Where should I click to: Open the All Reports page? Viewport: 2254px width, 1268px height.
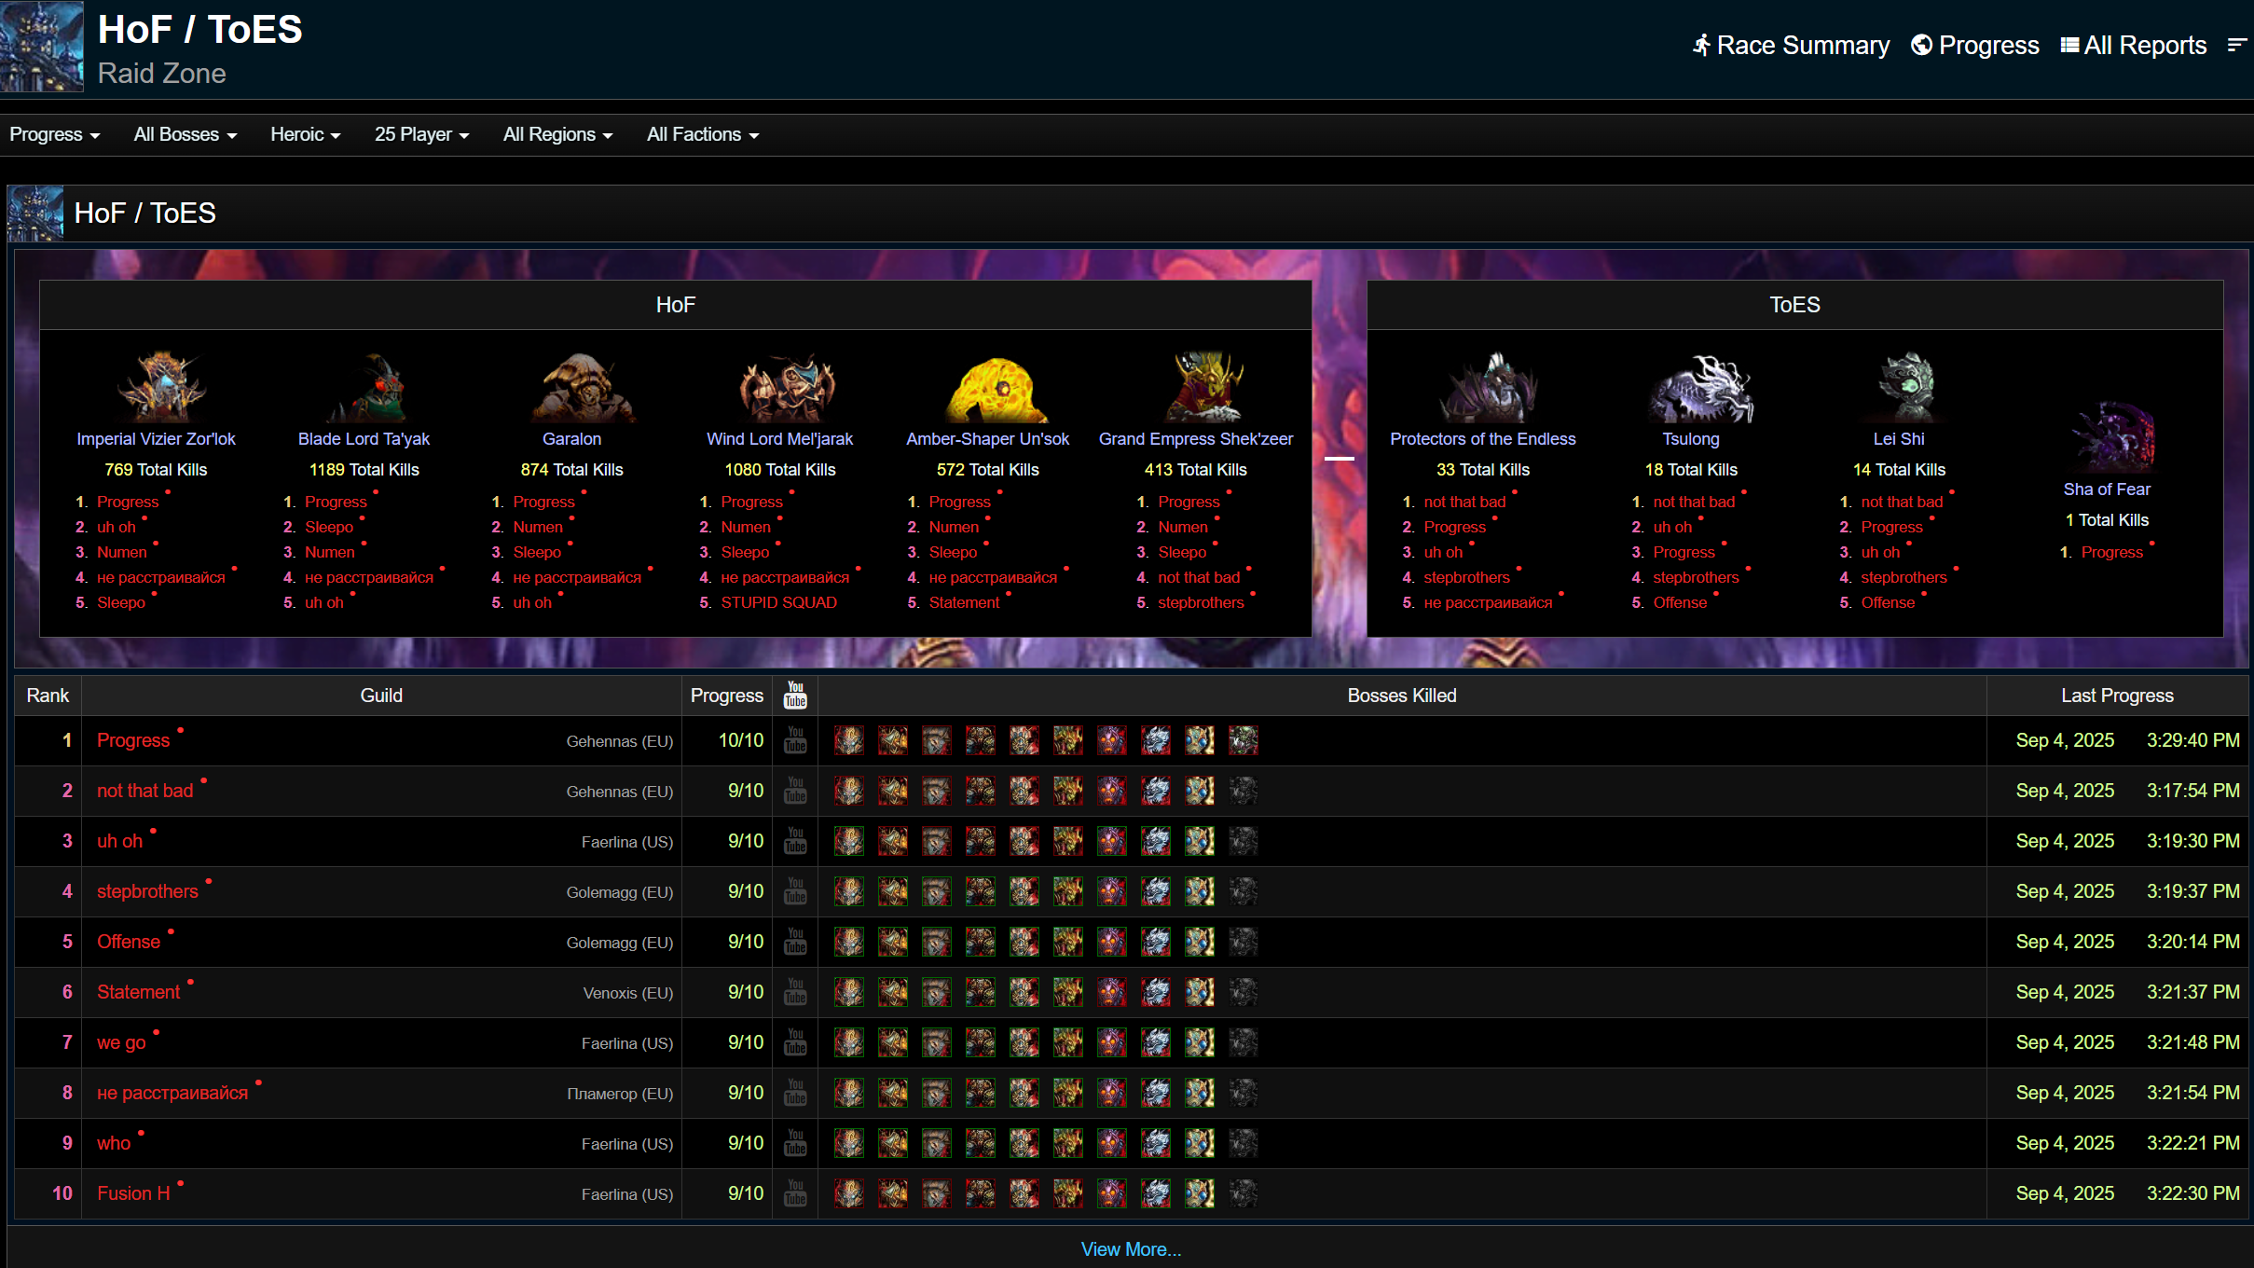[x=2133, y=44]
